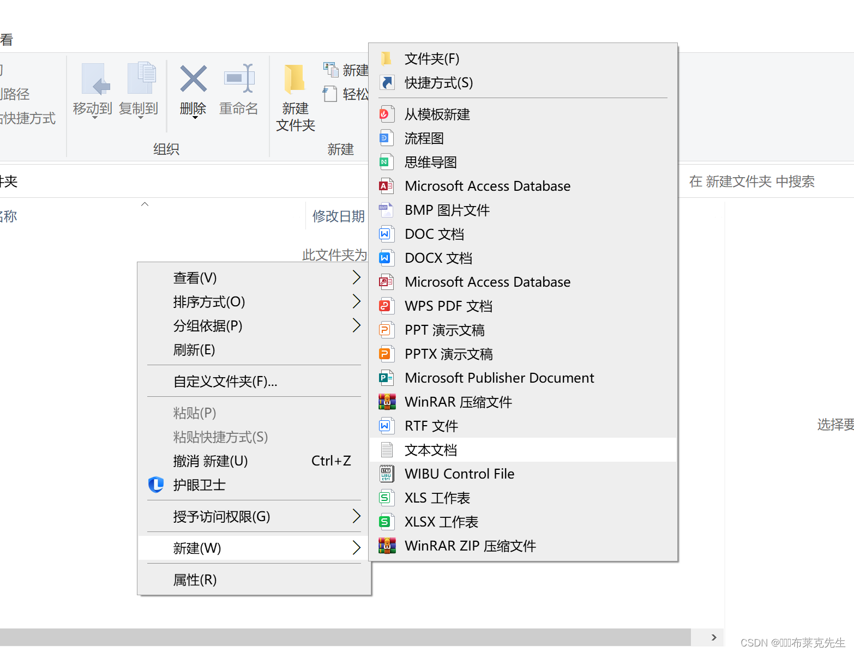Click the 护眼卫士 shield icon
This screenshot has height=653, width=854.
[157, 485]
